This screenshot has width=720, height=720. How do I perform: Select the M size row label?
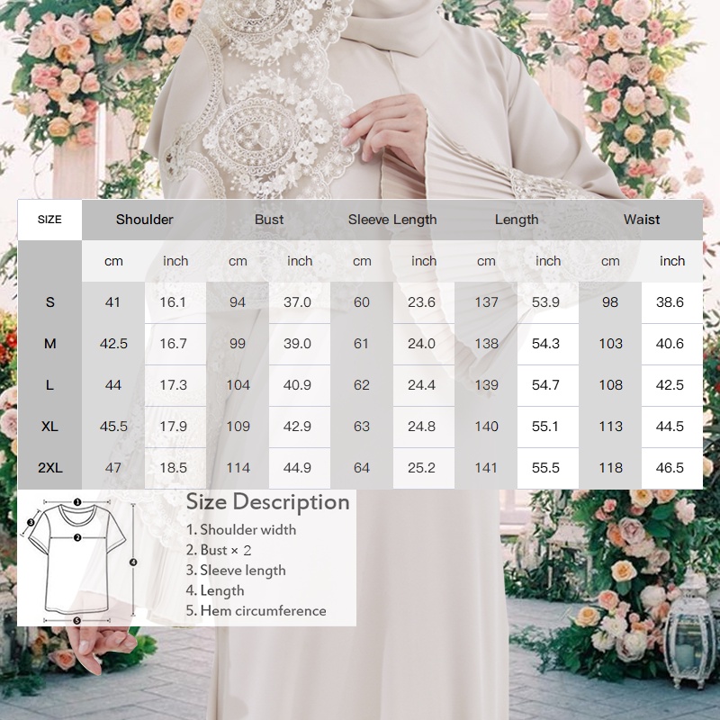49,344
